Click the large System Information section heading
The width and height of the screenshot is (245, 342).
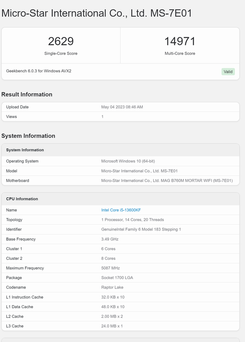28,136
